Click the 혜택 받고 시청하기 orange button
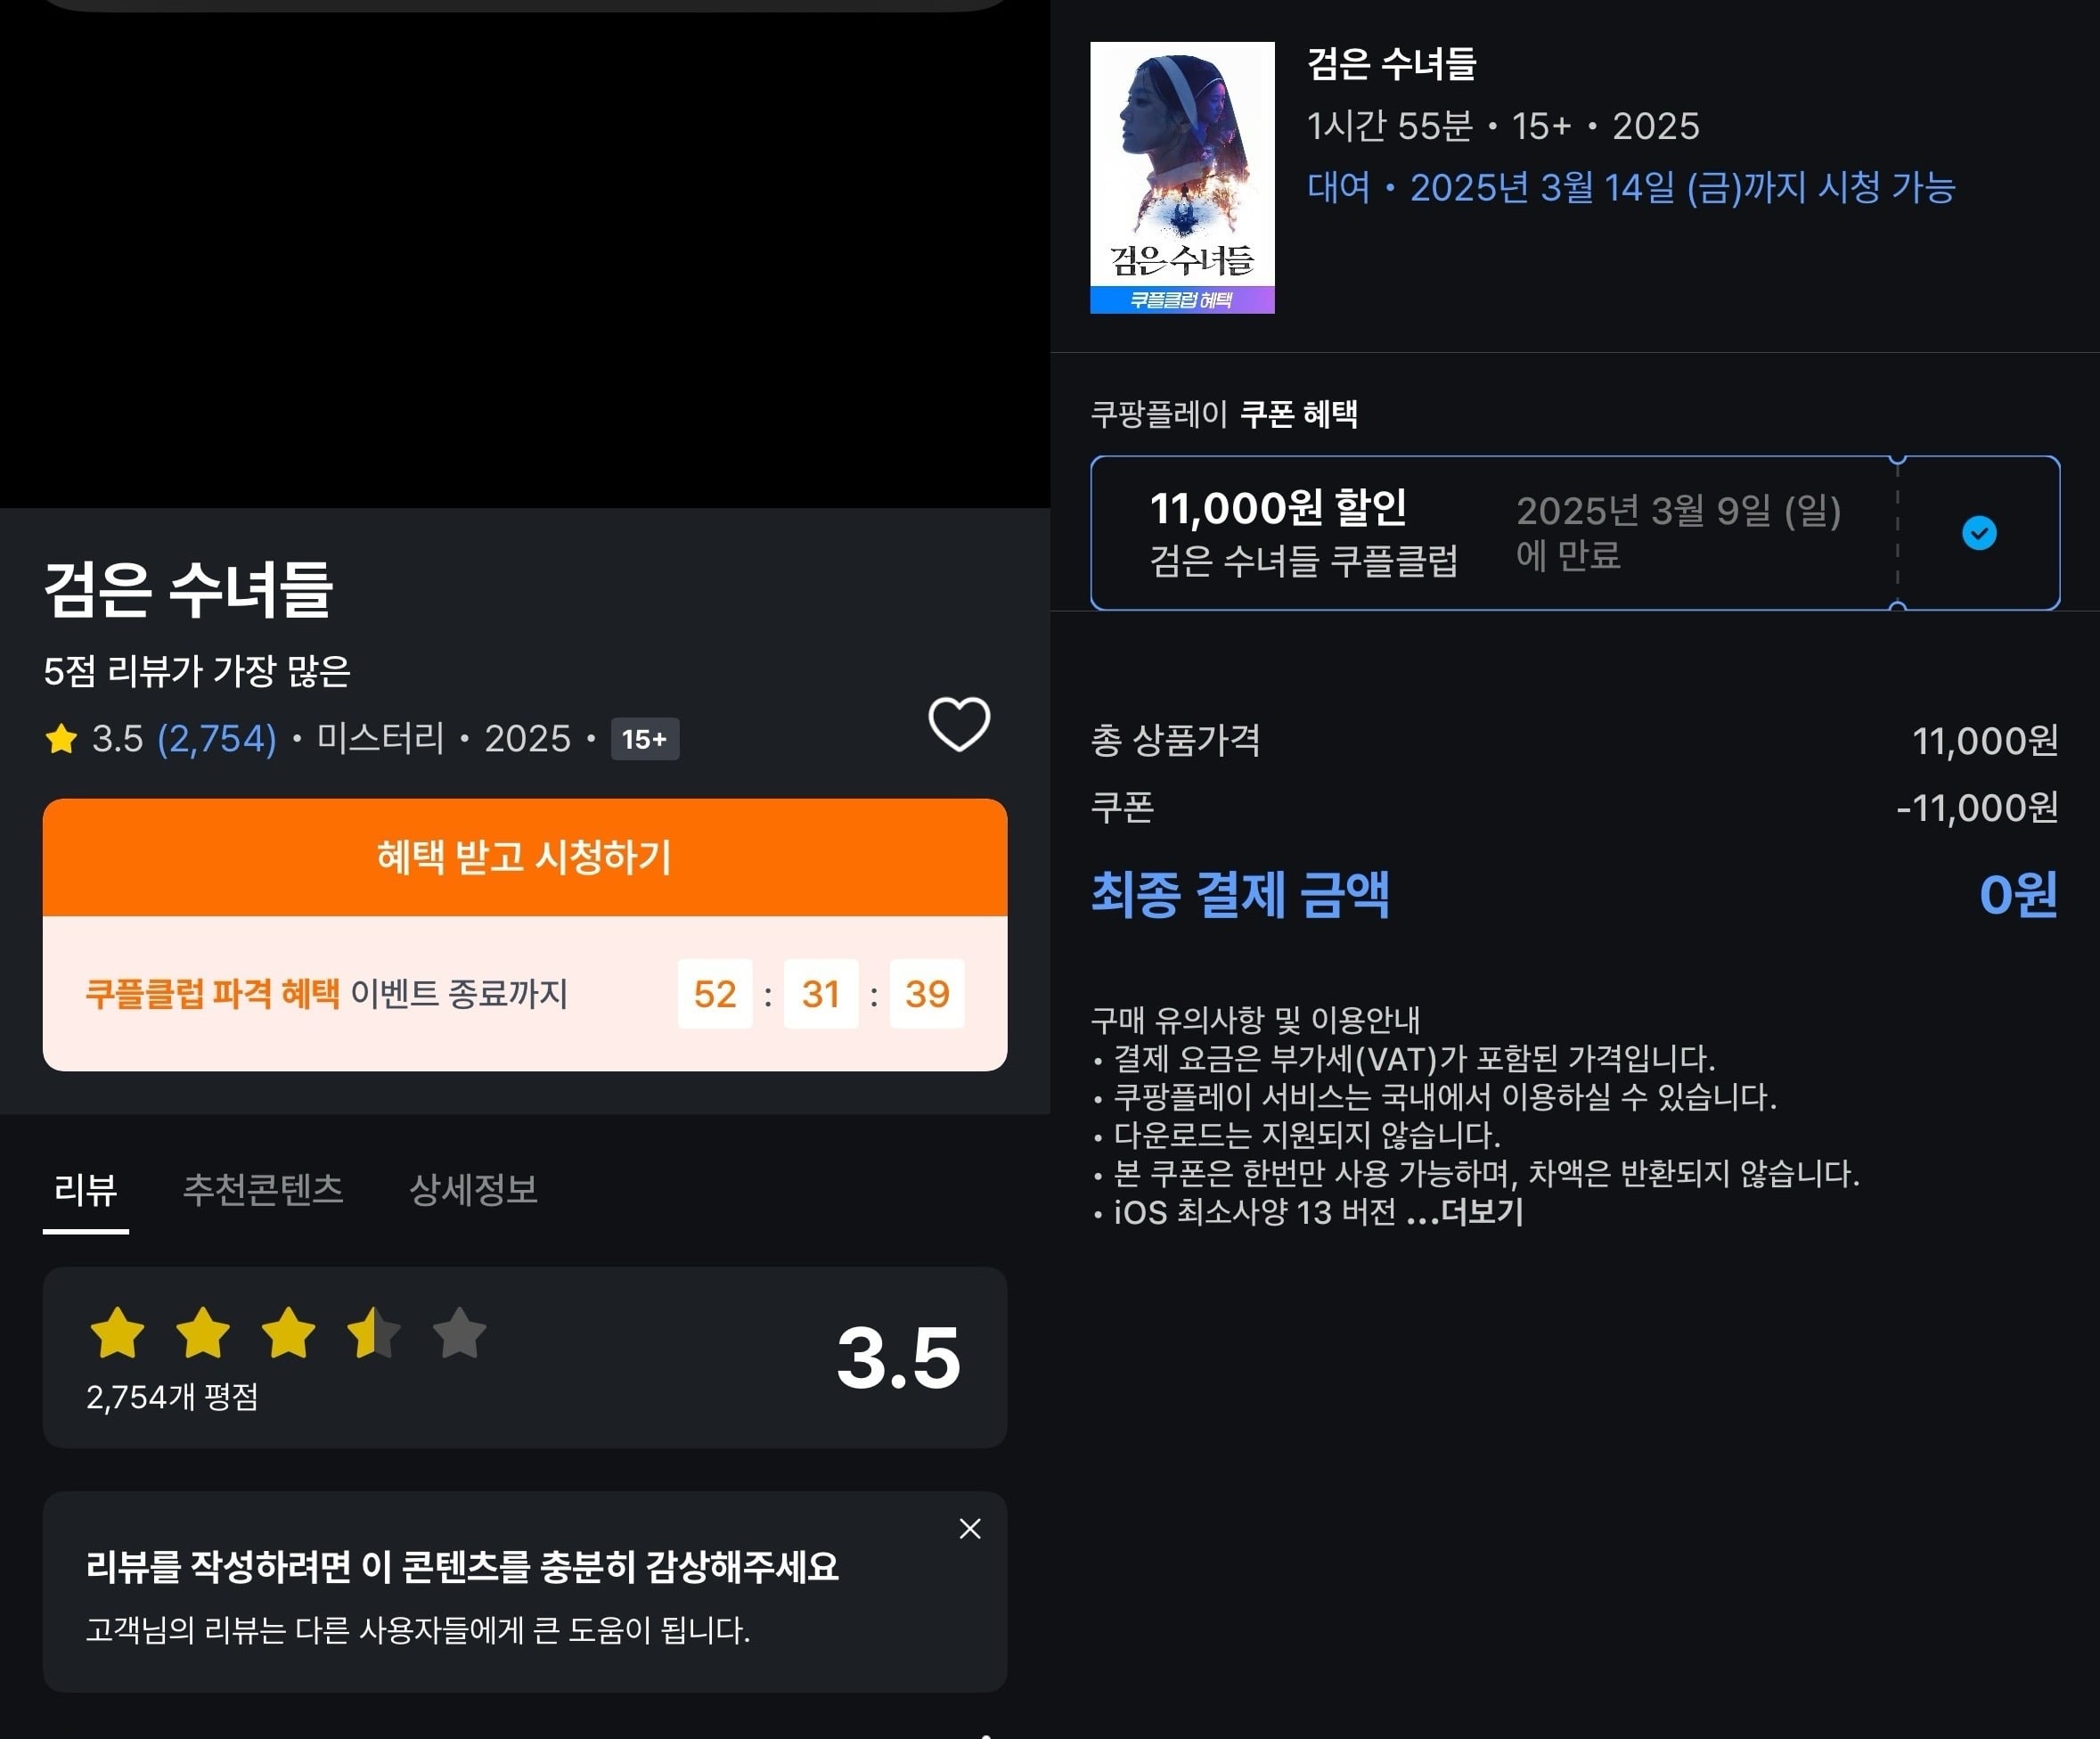The image size is (2100, 1739). click(x=525, y=857)
